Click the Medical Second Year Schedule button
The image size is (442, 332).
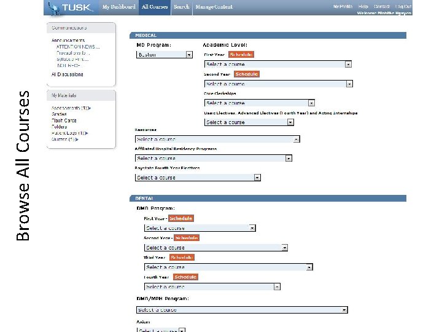click(247, 74)
